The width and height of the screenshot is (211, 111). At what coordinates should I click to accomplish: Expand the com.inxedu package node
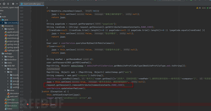click(x=2, y=23)
